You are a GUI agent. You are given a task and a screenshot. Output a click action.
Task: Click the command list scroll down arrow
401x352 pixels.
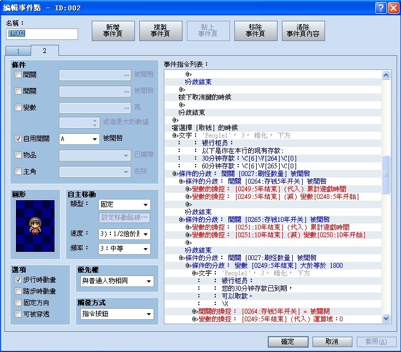[x=386, y=319]
